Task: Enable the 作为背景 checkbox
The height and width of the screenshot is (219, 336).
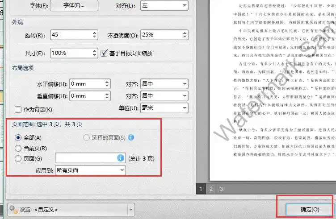Action: coord(18,110)
